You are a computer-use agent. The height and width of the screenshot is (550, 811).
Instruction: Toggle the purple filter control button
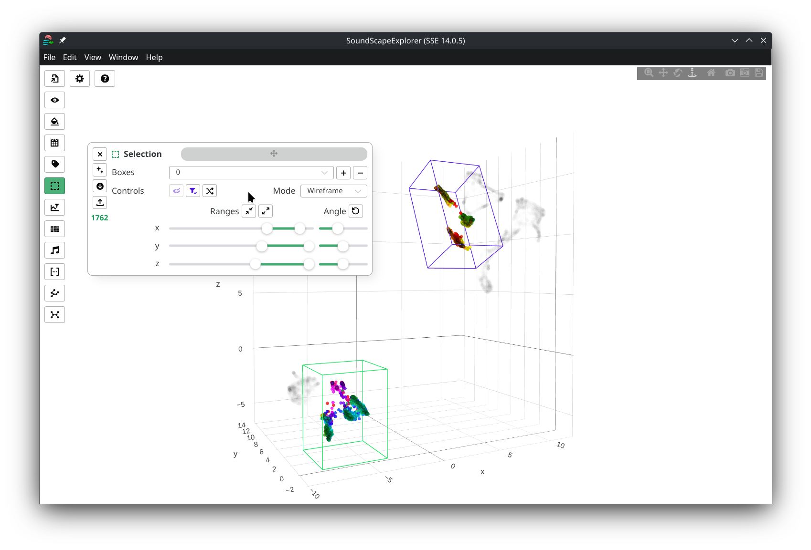click(193, 191)
